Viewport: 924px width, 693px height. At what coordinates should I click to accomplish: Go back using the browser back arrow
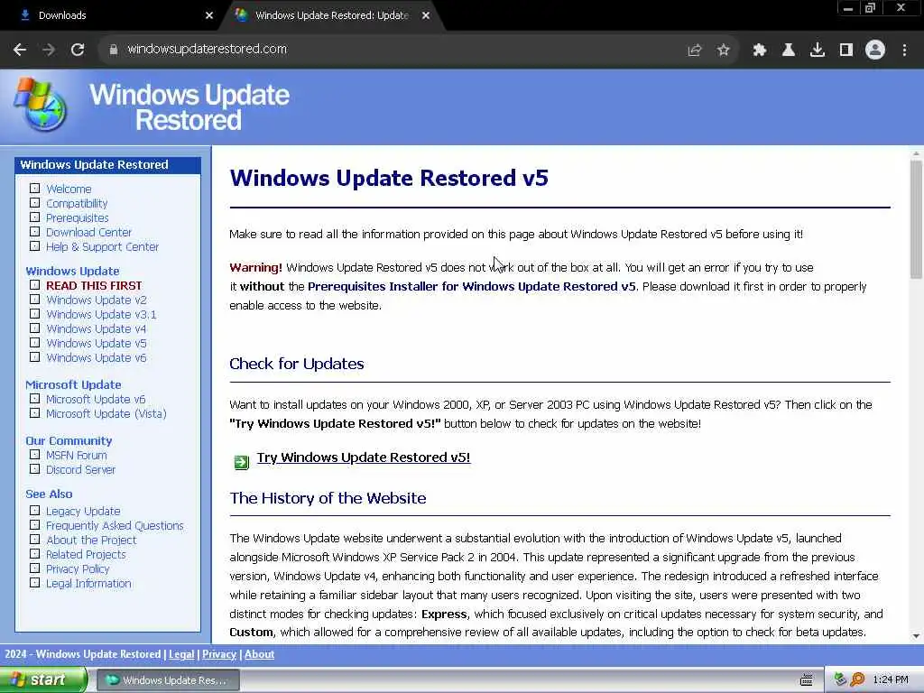click(x=20, y=50)
